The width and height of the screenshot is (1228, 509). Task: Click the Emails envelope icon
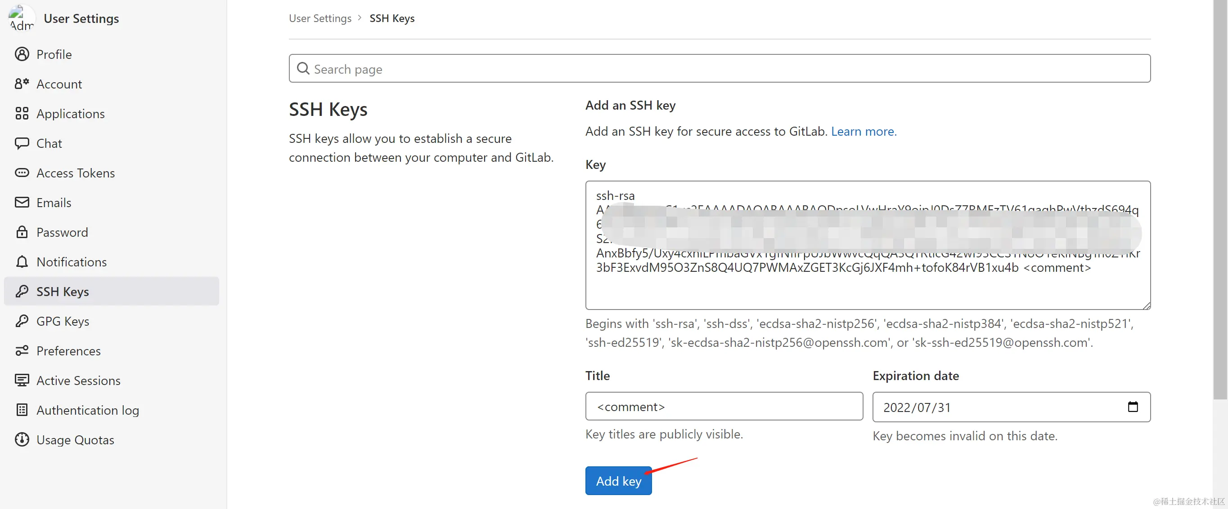point(22,202)
